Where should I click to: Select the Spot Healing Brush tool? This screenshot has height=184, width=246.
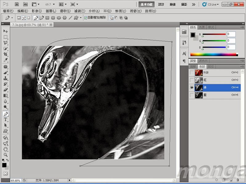coord(6,67)
